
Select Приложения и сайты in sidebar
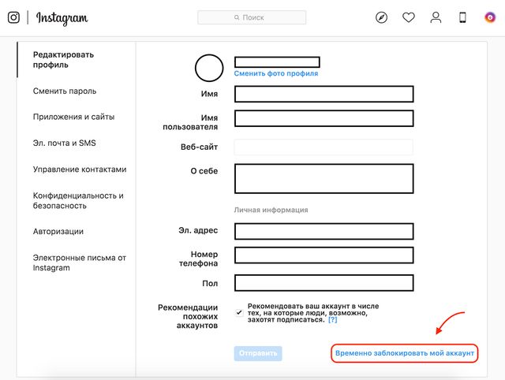click(x=73, y=117)
